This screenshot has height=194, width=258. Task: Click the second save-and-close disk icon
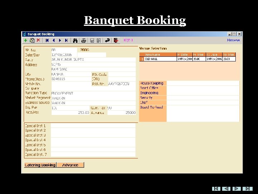tap(99, 40)
